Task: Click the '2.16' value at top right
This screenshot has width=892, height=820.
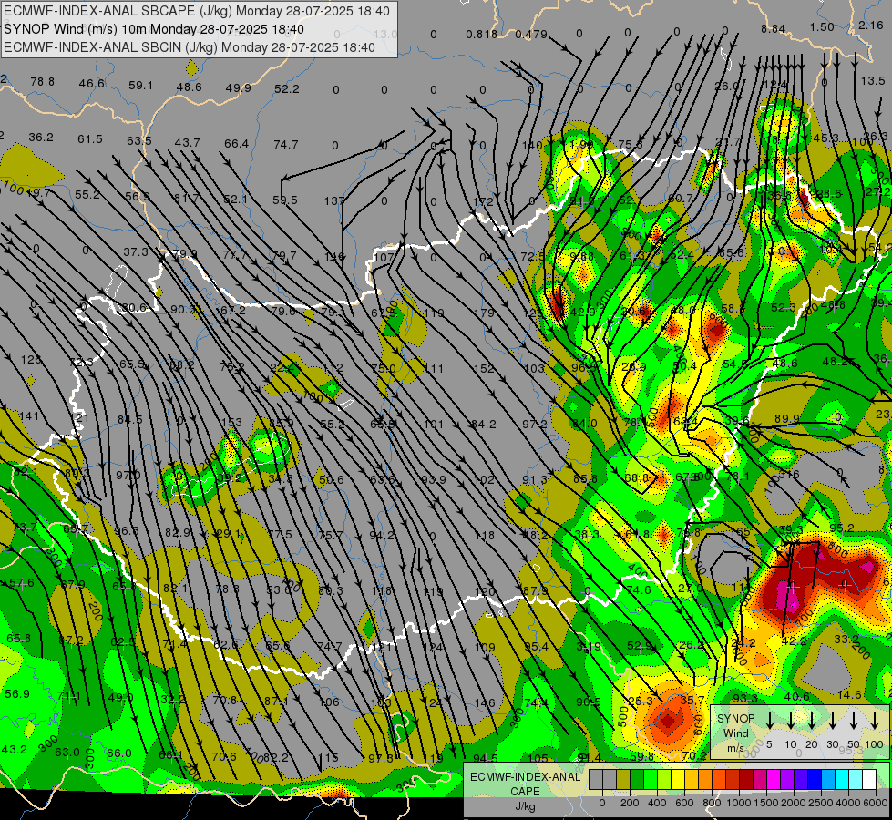Action: [871, 25]
